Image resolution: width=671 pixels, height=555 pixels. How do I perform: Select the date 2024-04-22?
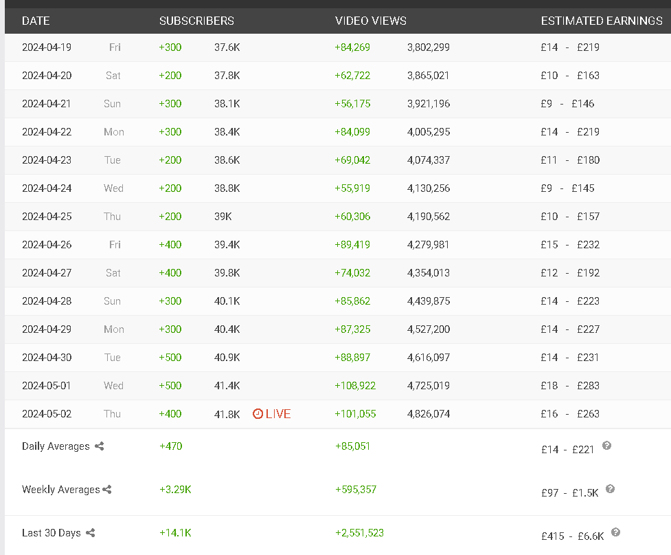[x=47, y=132]
